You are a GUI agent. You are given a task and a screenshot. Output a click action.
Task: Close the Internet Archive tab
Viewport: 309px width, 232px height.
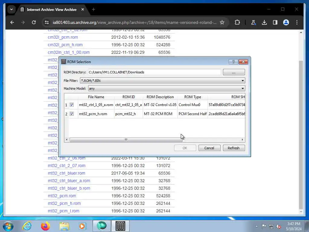tap(83, 9)
